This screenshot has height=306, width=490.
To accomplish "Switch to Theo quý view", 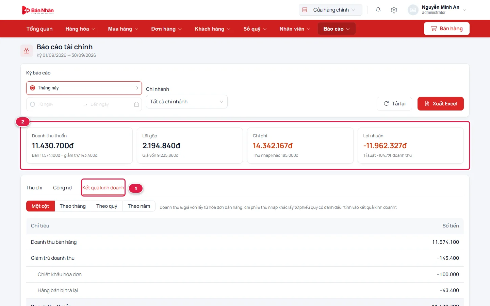I will tap(107, 206).
